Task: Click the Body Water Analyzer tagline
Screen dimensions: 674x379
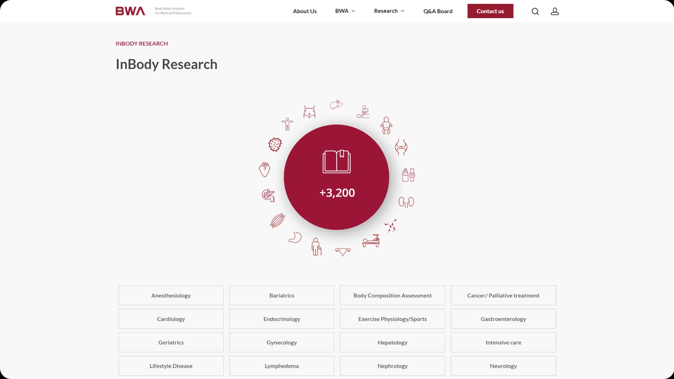Action: click(173, 11)
